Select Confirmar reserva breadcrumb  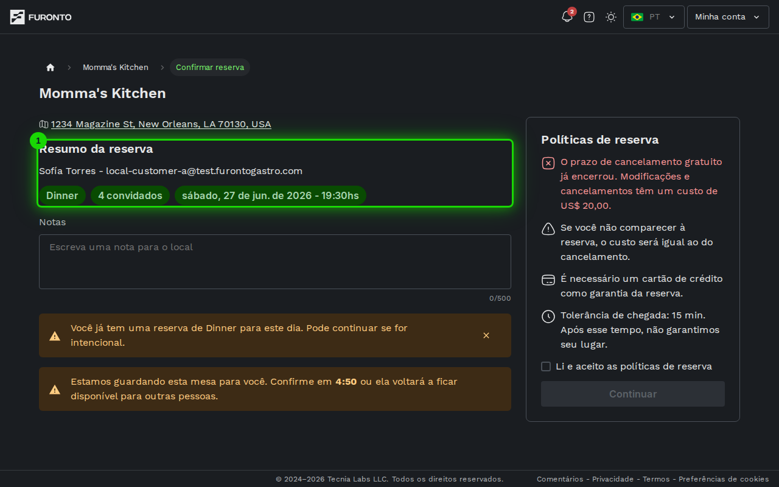pos(210,67)
